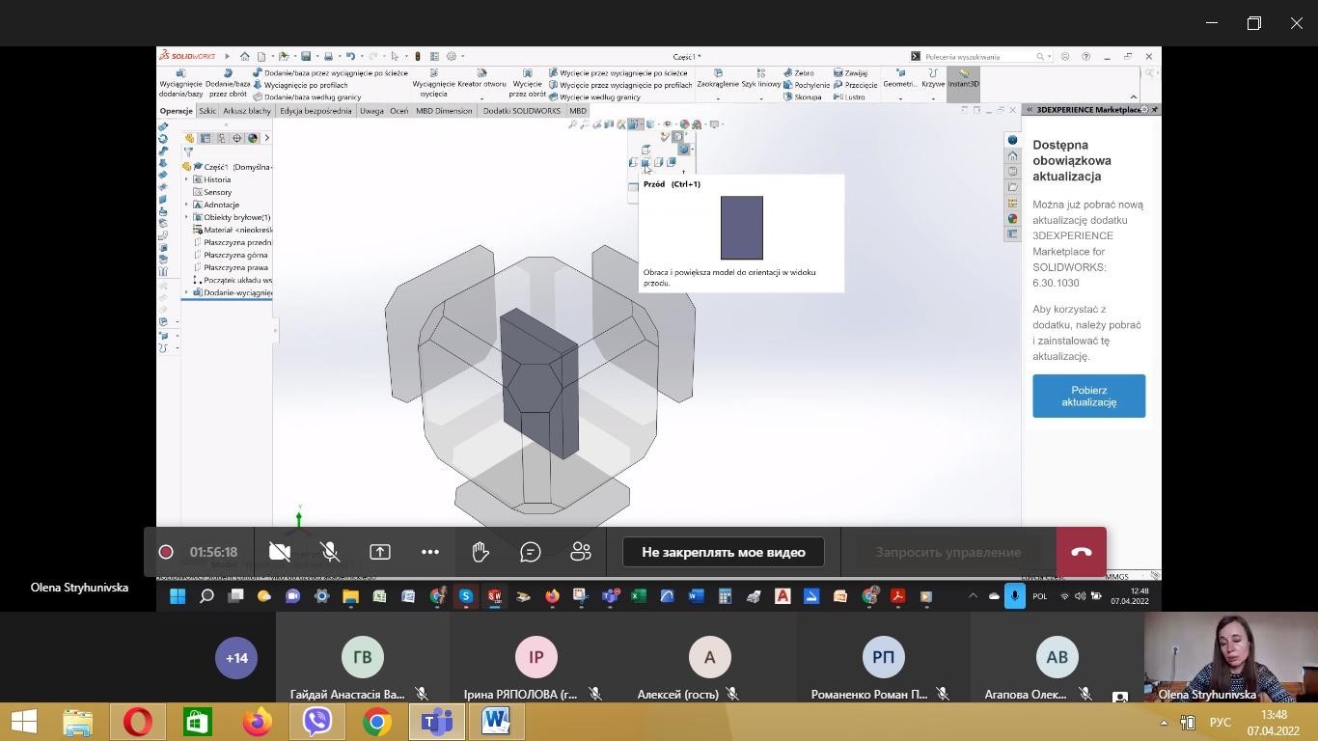Viewport: 1318px width, 741px height.
Task: Click Kreator otworu hole wizard
Action: click(x=481, y=83)
